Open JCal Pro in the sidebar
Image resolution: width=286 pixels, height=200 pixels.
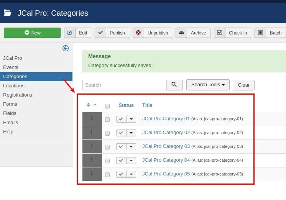13,58
